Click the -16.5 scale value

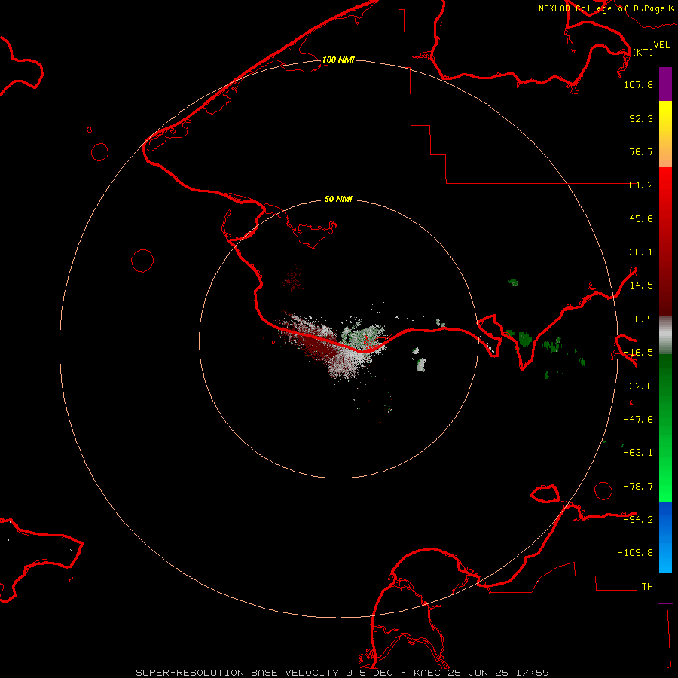tap(638, 353)
